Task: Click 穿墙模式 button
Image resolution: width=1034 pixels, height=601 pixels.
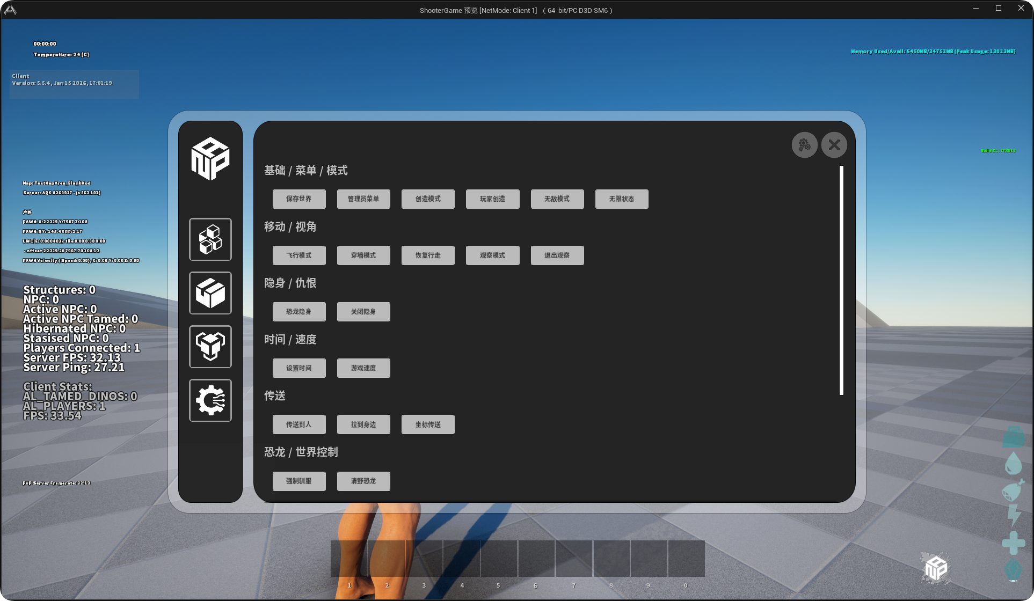Action: pos(363,255)
